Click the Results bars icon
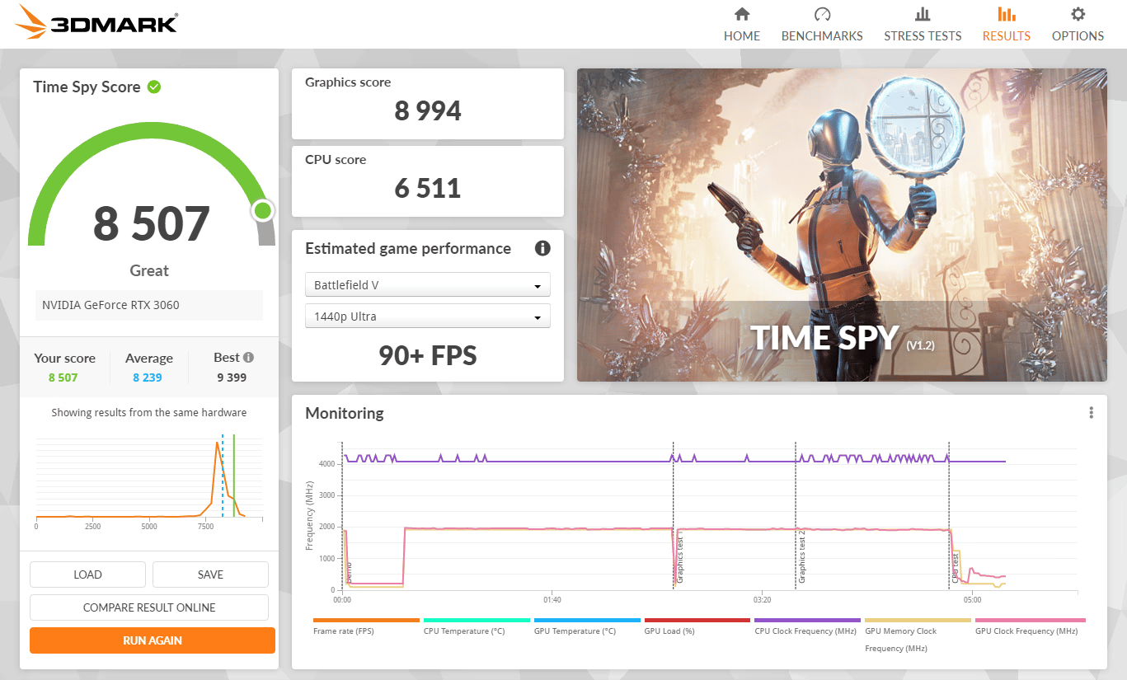 coord(1006,14)
